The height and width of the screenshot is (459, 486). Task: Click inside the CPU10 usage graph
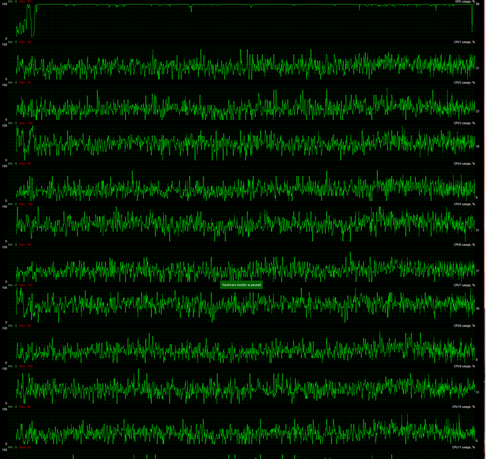(x=241, y=427)
